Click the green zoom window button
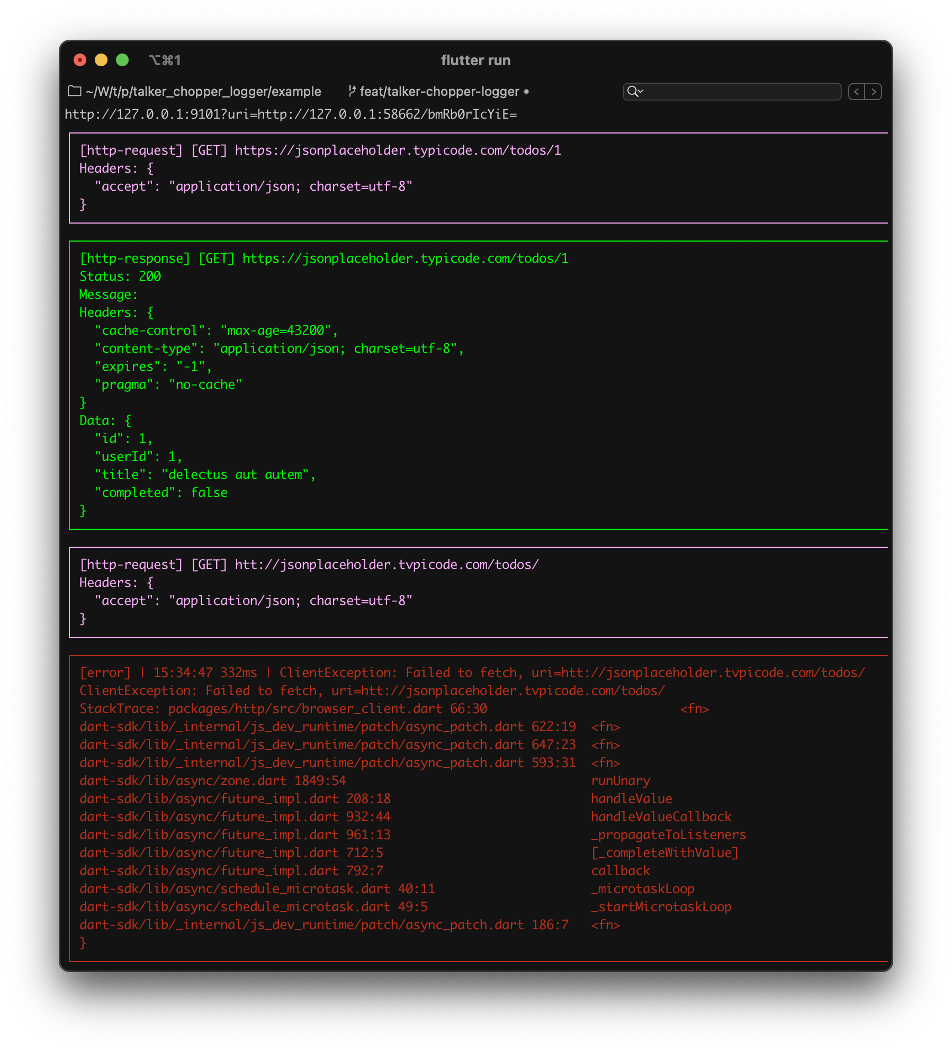Image resolution: width=952 pixels, height=1050 pixels. coord(122,60)
